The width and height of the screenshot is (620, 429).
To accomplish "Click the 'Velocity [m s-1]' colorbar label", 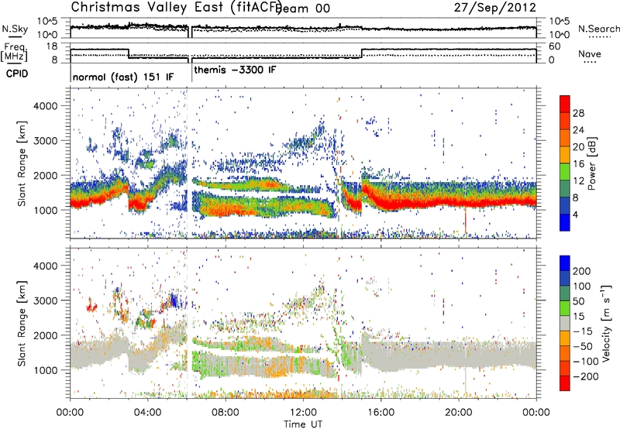I will 606,323.
